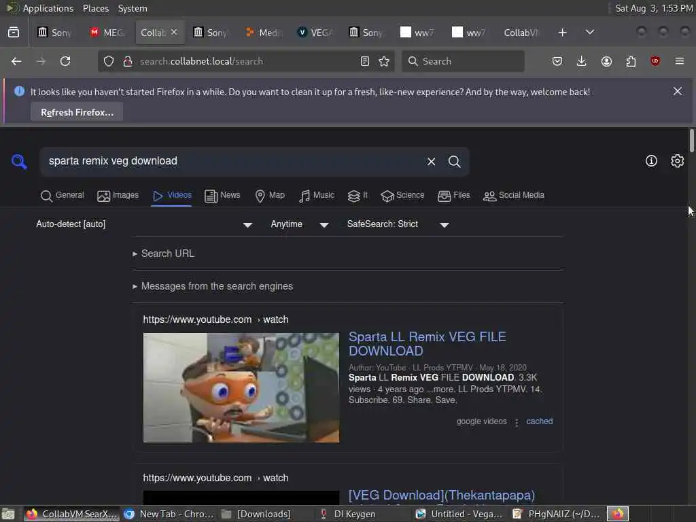Viewport: 696px width, 522px height.
Task: Open SearXNG preferences gear icon
Action: click(x=677, y=160)
